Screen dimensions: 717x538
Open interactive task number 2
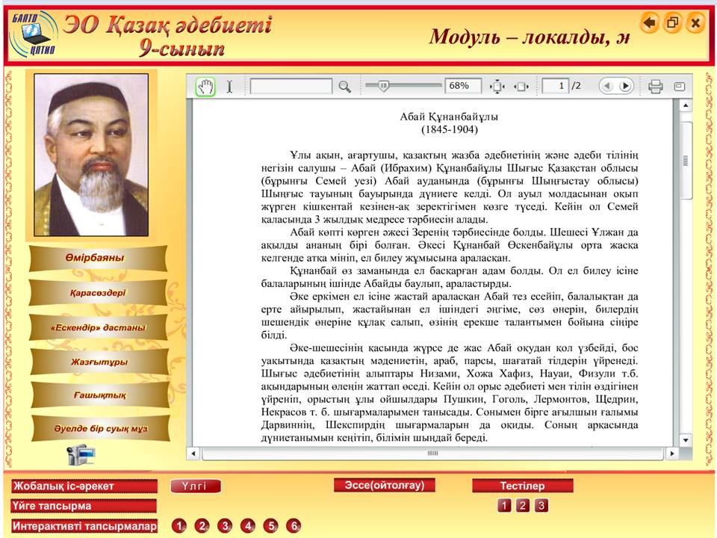(202, 525)
